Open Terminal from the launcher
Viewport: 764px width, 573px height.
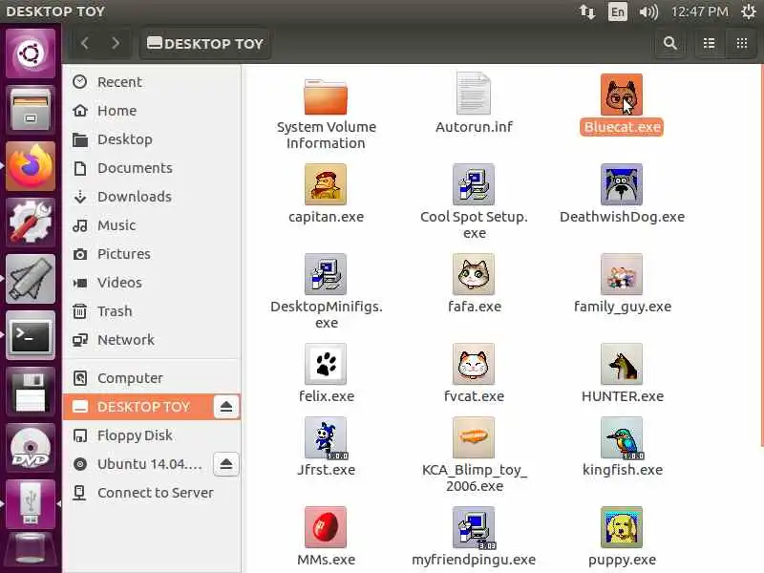click(x=31, y=335)
